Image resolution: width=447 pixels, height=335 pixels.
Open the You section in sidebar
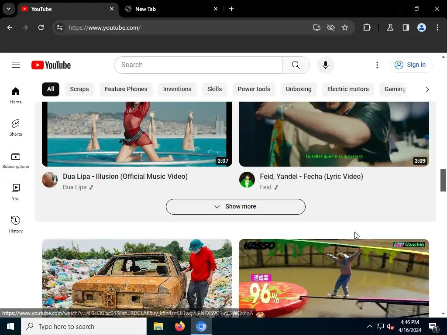pyautogui.click(x=16, y=192)
